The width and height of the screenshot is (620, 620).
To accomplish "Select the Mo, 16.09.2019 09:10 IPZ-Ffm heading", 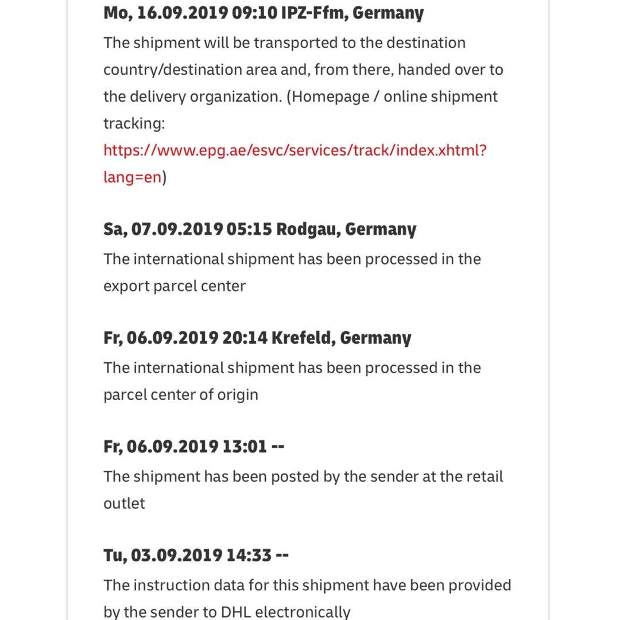I will click(263, 13).
